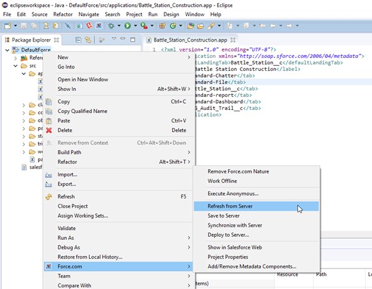Choose Synchronize with Server
Image resolution: width=372 pixels, height=289 pixels.
[256, 225]
